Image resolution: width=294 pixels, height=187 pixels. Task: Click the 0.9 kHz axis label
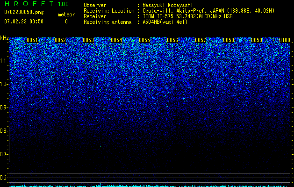point(4,108)
